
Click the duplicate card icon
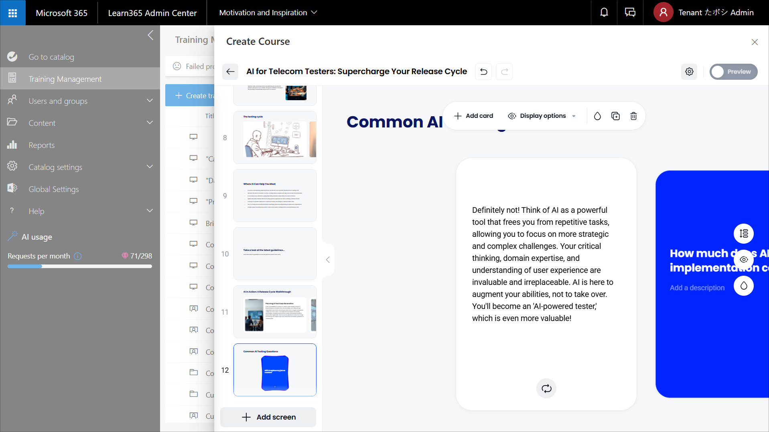pyautogui.click(x=615, y=116)
